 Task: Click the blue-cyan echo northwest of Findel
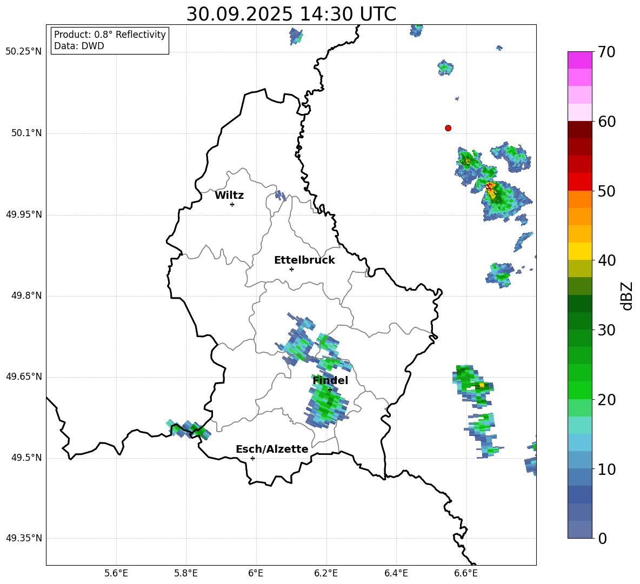(x=297, y=339)
